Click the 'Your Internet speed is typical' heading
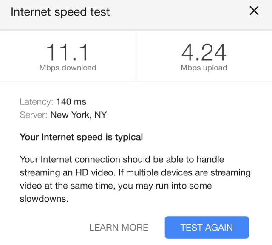 81,137
